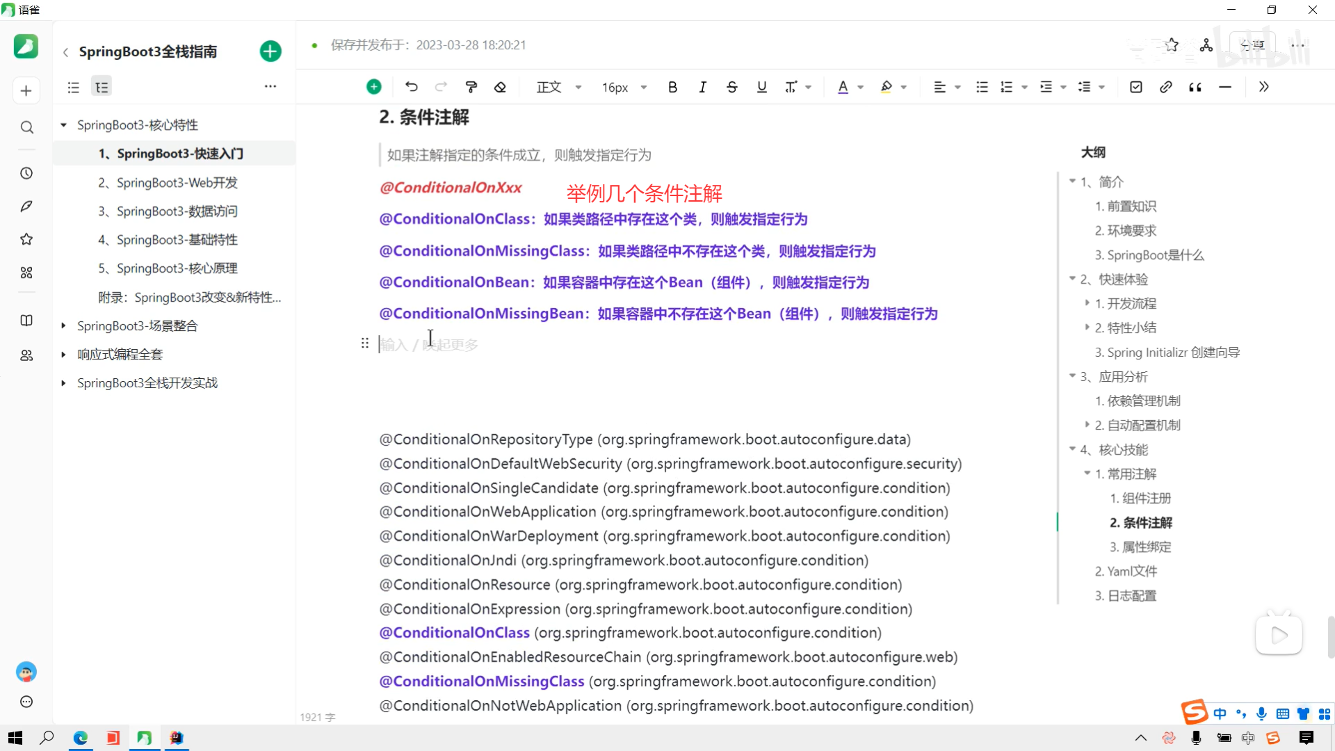
Task: Click the Clear Formatting eraser icon
Action: [x=500, y=87]
